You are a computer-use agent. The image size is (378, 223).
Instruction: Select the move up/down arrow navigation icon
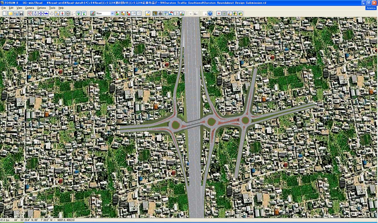point(36,14)
